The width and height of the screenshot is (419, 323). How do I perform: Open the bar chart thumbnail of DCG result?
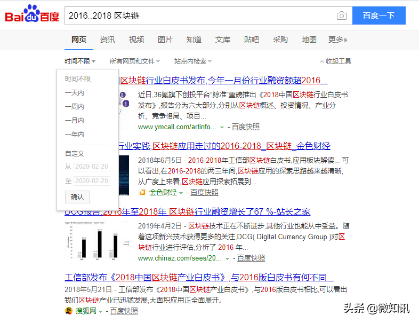click(x=96, y=240)
